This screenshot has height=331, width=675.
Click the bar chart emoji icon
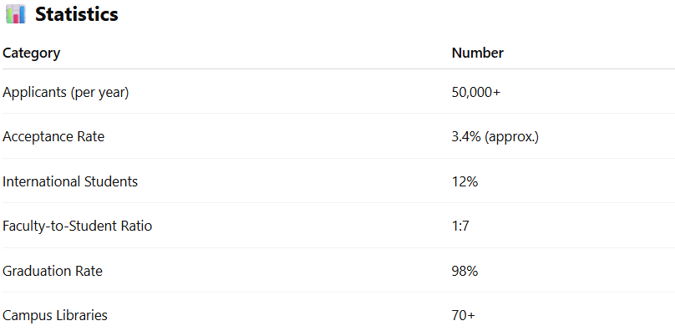tap(16, 13)
